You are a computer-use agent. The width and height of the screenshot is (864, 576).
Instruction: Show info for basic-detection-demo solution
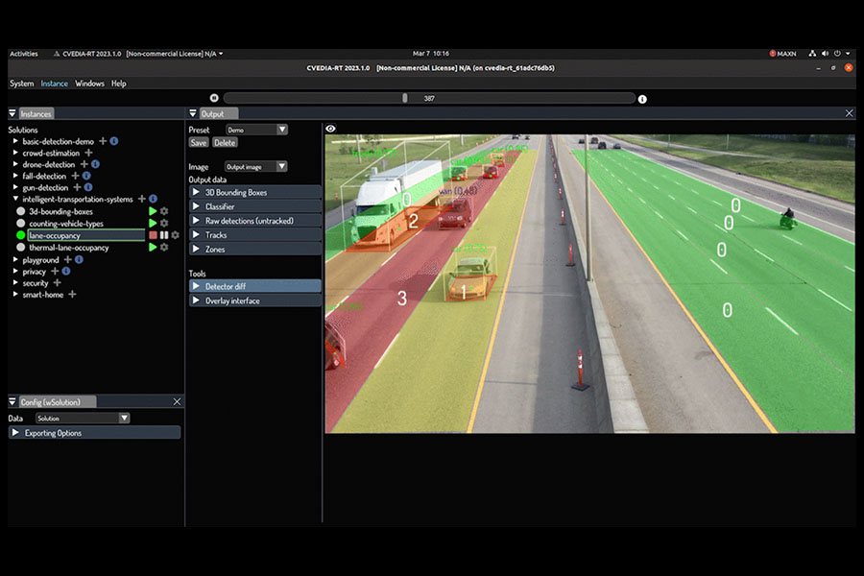click(114, 141)
